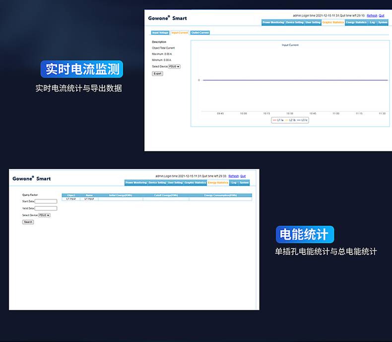392x342 pixels.
Task: Open Select Device dropdown beside the Export button
Action: click(174, 66)
